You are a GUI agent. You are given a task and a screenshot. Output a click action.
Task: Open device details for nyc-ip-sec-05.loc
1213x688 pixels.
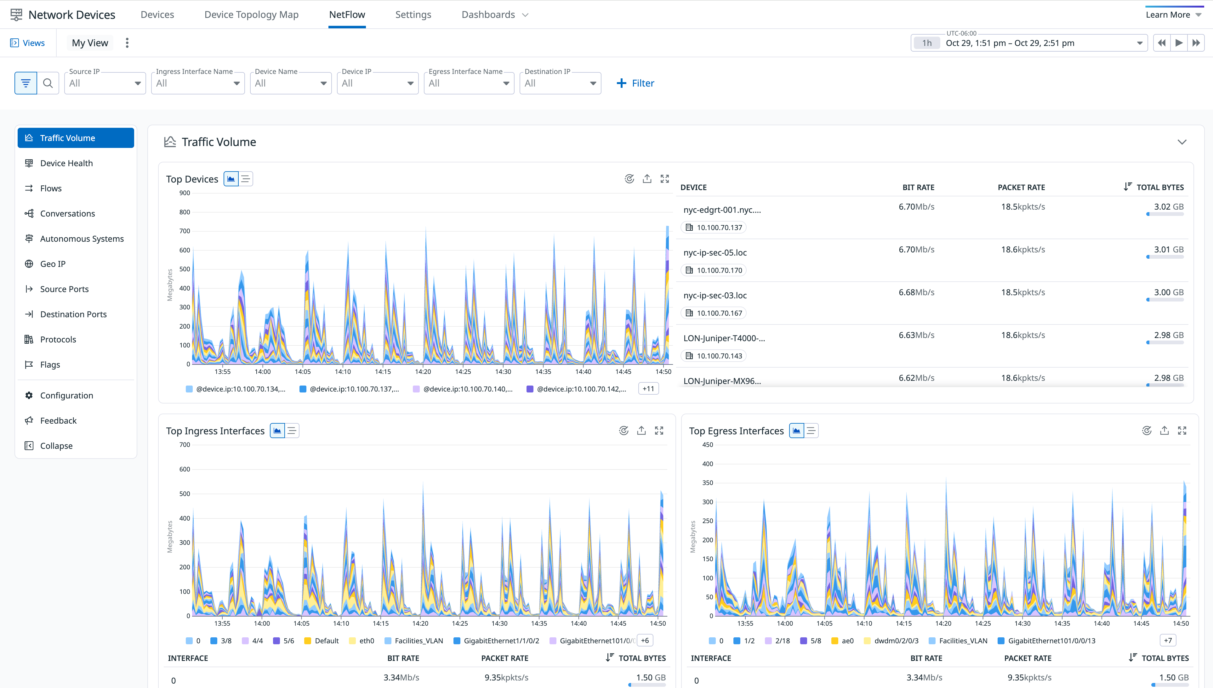coord(715,252)
